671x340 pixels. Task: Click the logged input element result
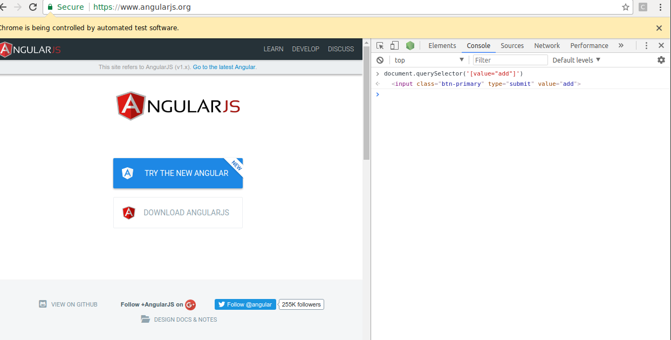click(486, 84)
